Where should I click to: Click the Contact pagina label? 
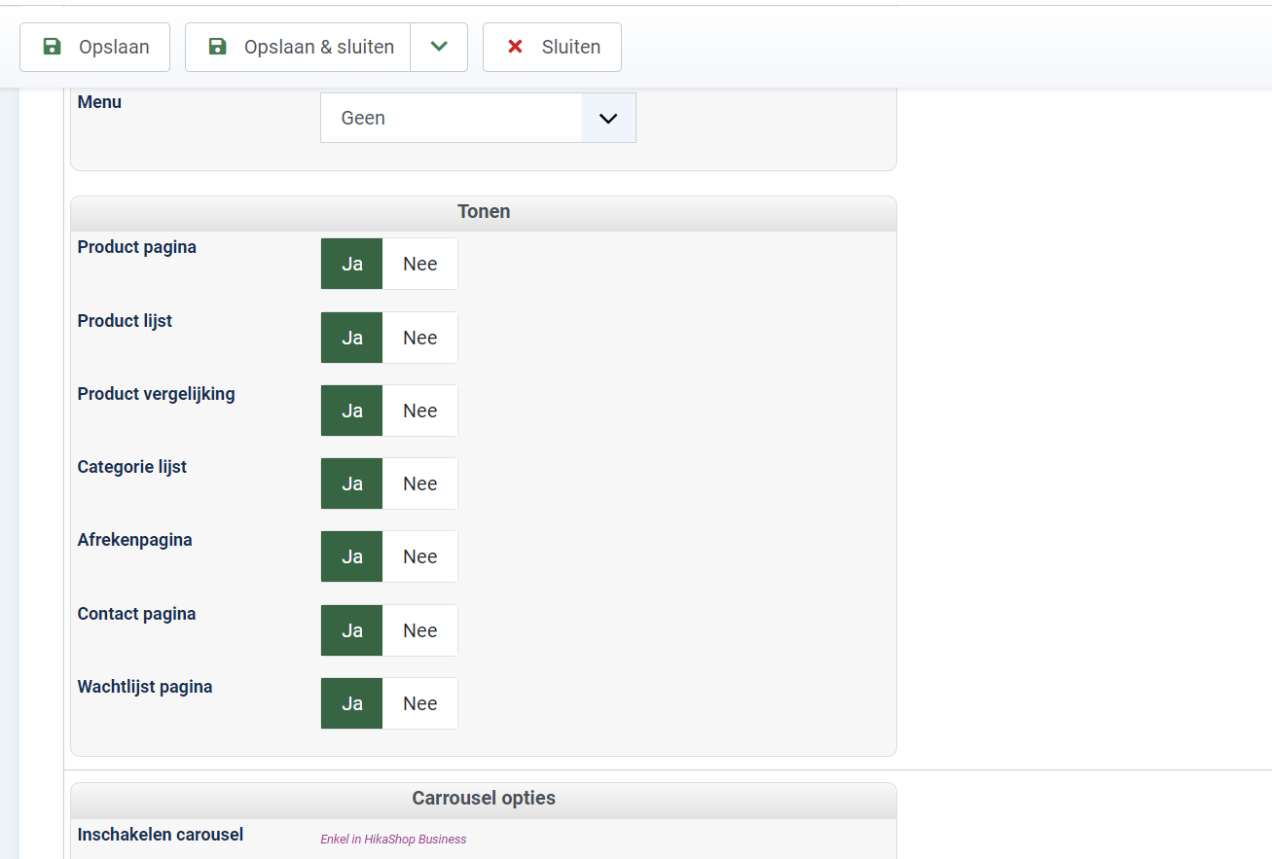coord(137,614)
